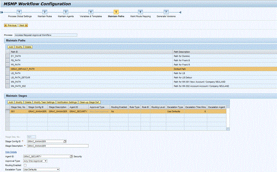Click the Stage Config ID column header

tap(37, 107)
